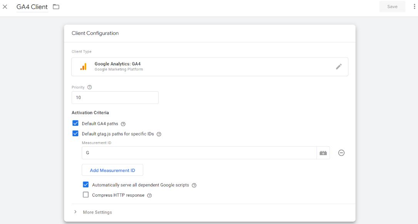Click the GA4 Client title to rename it

pos(32,7)
